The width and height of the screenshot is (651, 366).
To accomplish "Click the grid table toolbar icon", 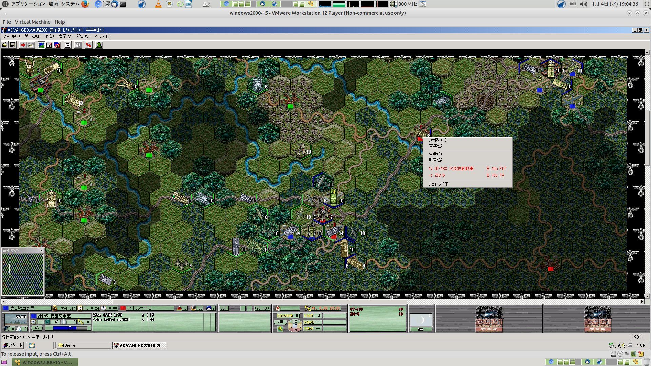I will click(67, 45).
